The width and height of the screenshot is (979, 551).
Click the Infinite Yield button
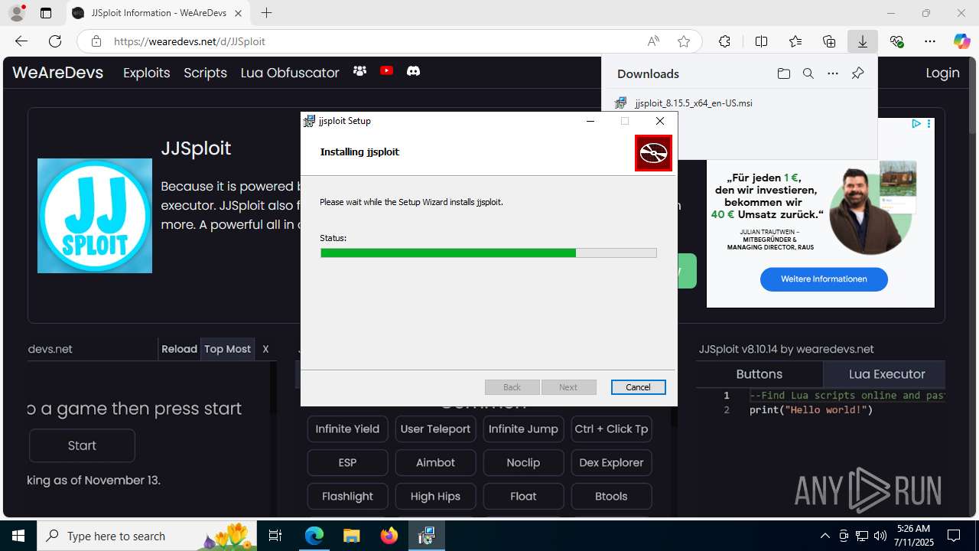[x=347, y=429]
